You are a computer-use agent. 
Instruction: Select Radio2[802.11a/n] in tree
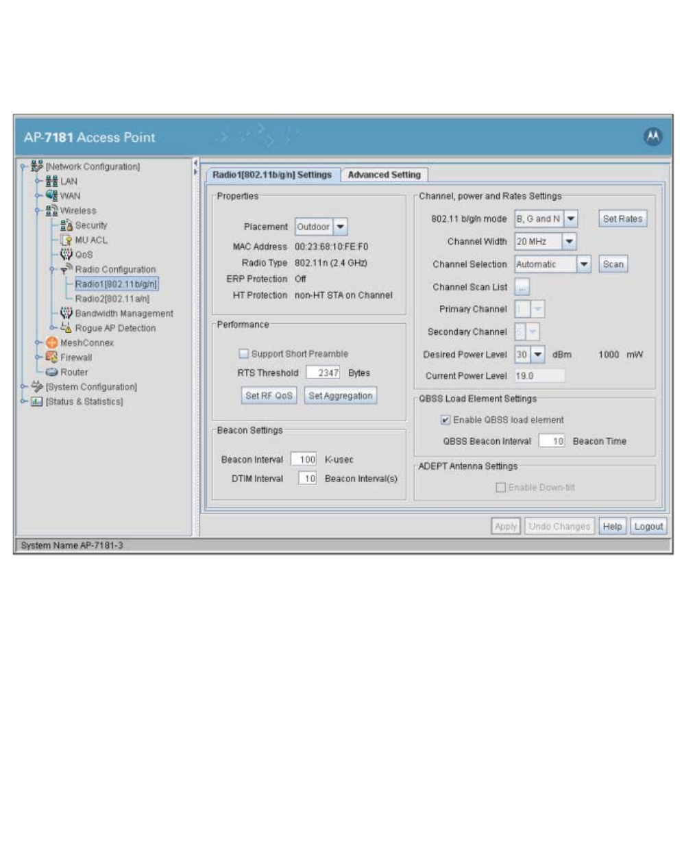(112, 299)
